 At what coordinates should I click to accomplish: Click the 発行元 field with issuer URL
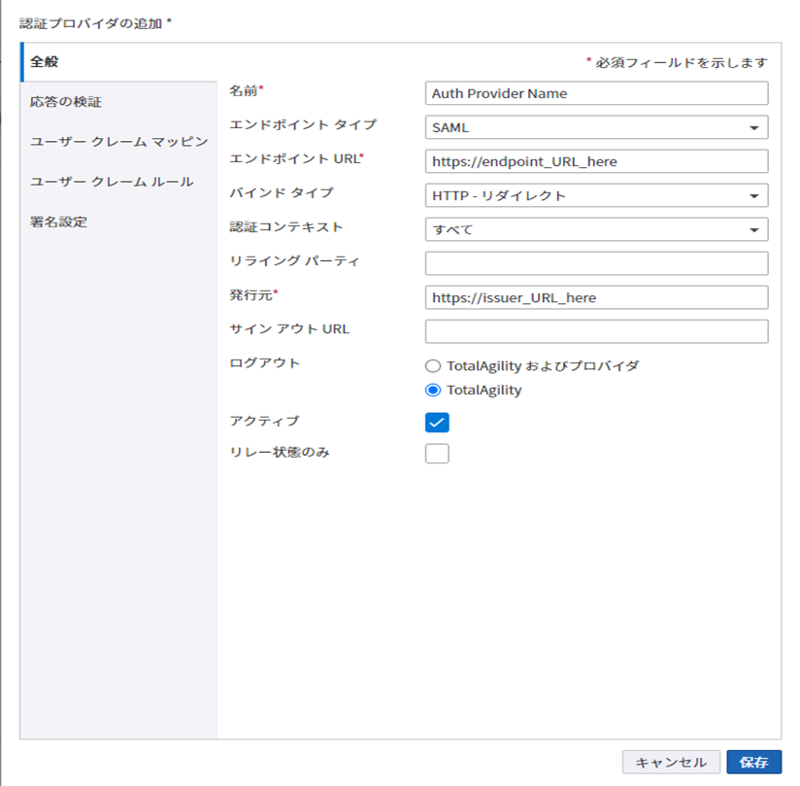(596, 296)
